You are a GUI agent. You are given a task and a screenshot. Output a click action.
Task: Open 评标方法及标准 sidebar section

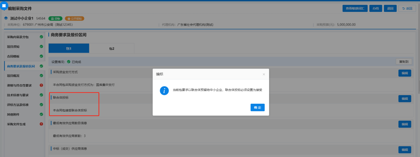[x=18, y=105]
